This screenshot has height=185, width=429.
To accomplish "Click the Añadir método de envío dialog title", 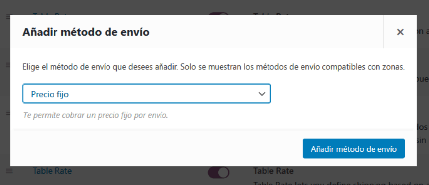I will (86, 32).
